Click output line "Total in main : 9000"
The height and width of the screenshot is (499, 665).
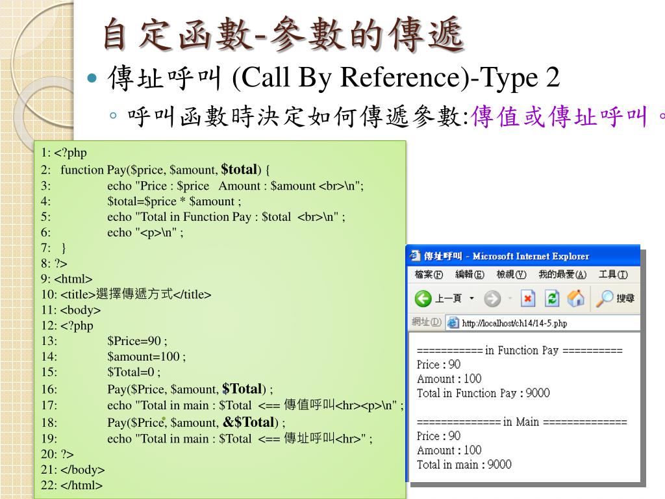pyautogui.click(x=464, y=465)
